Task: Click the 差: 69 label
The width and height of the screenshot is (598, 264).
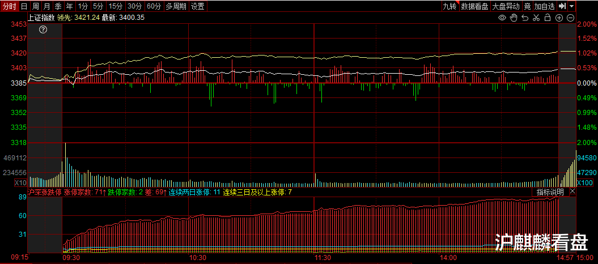Action: click(156, 192)
